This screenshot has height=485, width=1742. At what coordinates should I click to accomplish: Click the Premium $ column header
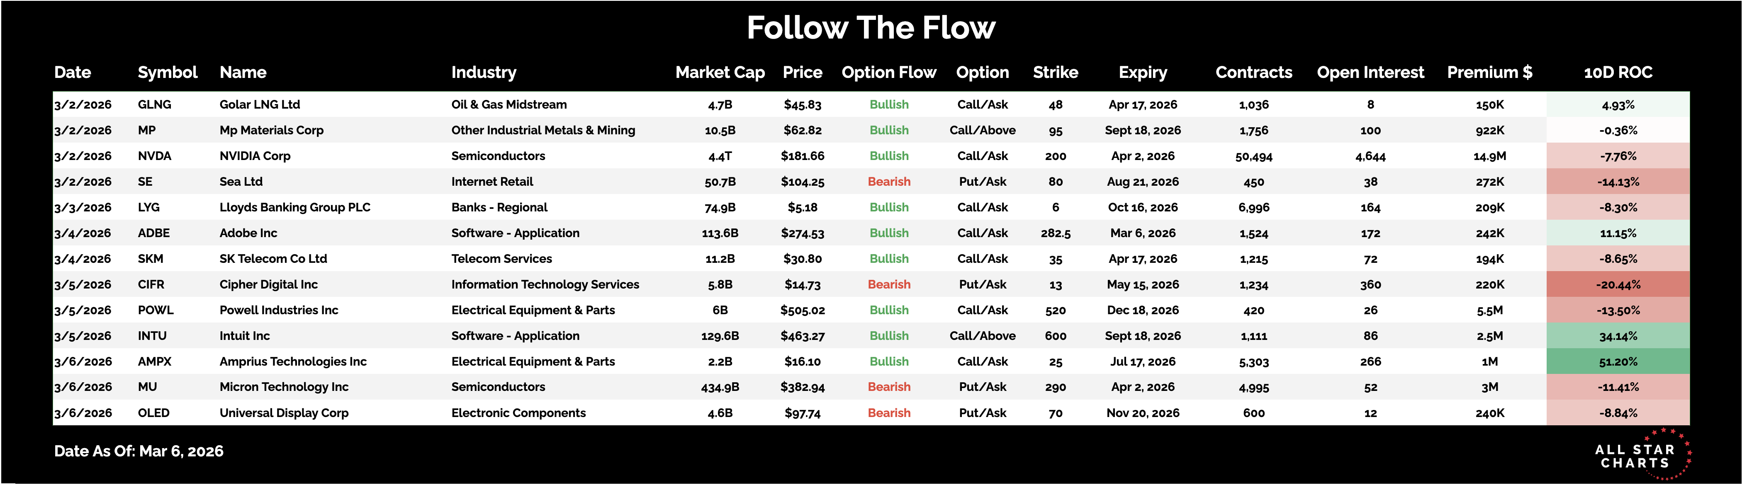pyautogui.click(x=1489, y=72)
